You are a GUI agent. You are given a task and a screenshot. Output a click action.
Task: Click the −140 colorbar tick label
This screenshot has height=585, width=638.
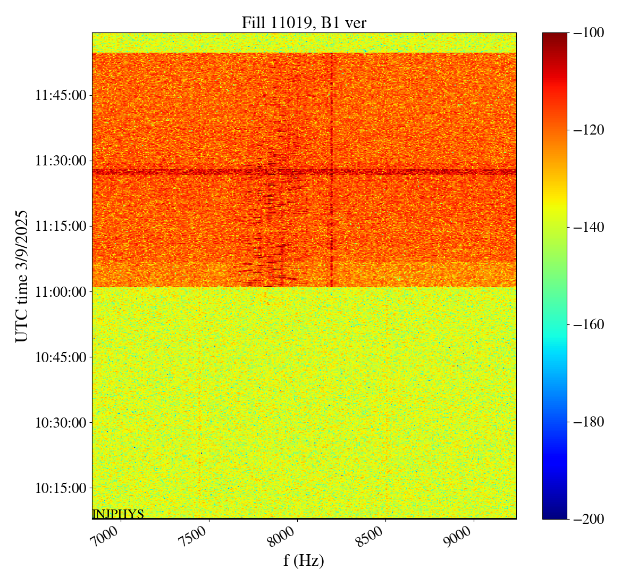(589, 227)
